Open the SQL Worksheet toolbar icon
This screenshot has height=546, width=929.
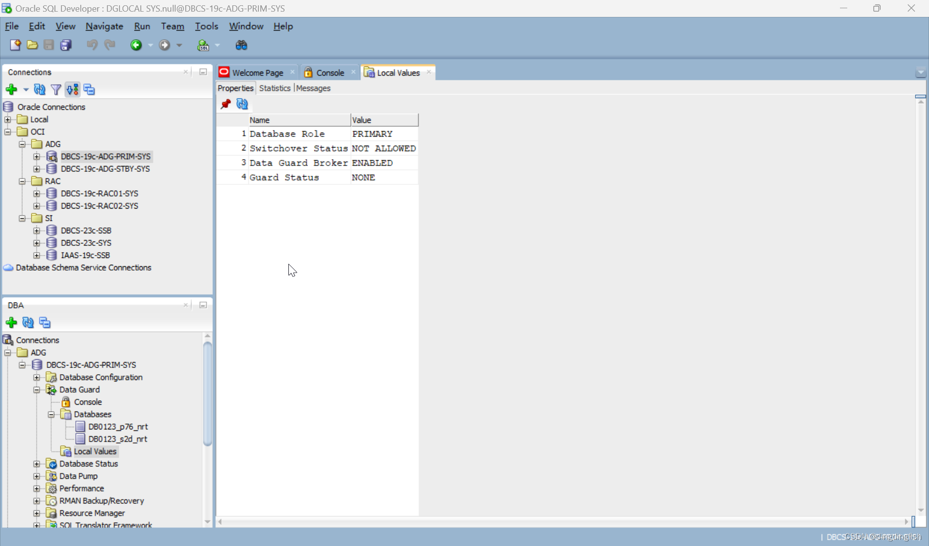click(203, 45)
